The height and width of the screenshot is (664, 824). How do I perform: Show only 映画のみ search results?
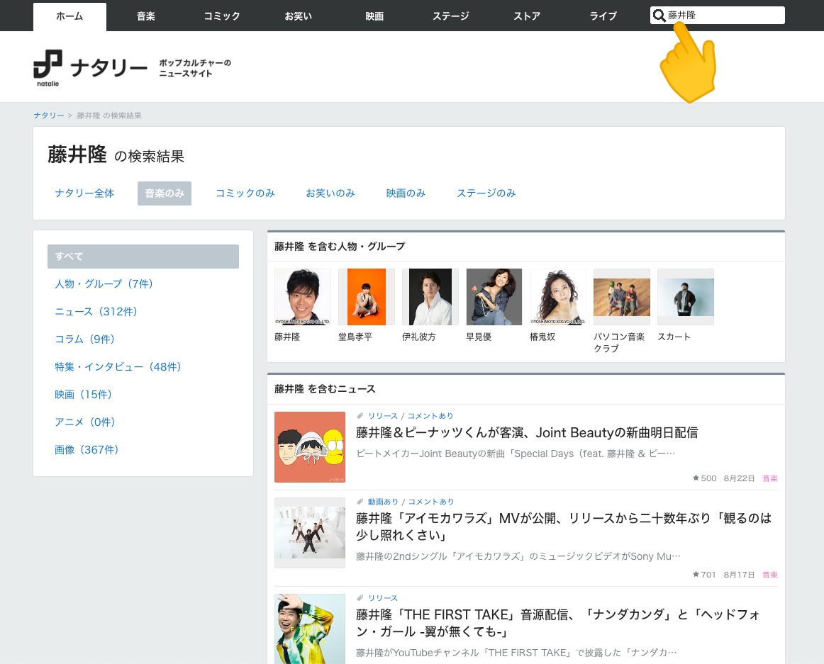point(406,193)
